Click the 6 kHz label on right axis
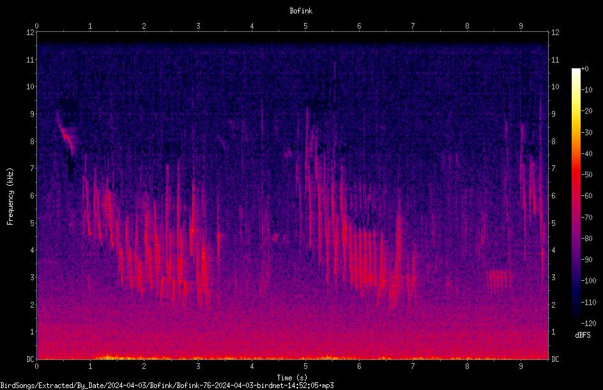This screenshot has width=603, height=390. (x=553, y=195)
